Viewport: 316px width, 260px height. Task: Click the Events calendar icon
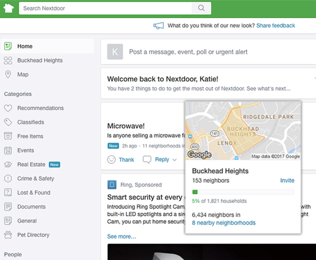click(8, 150)
